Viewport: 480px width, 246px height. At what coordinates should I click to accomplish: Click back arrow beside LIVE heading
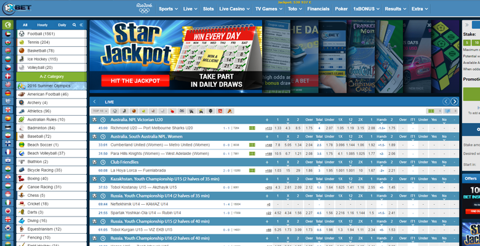click(95, 101)
